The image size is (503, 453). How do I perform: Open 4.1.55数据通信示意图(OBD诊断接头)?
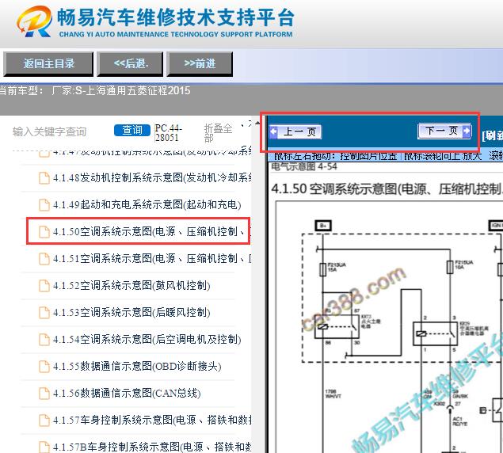click(x=137, y=367)
